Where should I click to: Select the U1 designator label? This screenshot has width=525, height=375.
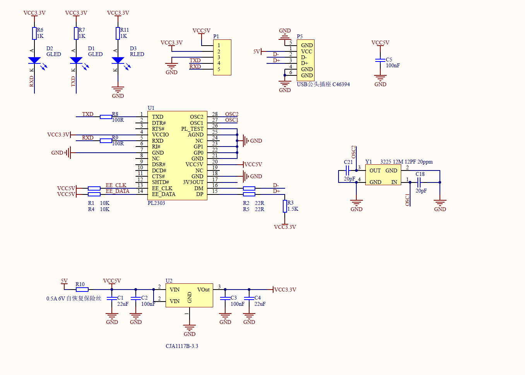151,108
